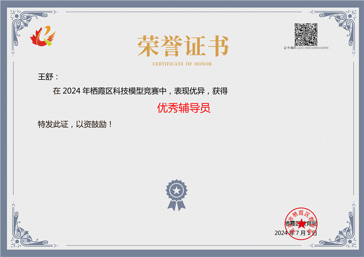Click the recipient name 王舒
The height and width of the screenshot is (257, 364).
[45, 77]
